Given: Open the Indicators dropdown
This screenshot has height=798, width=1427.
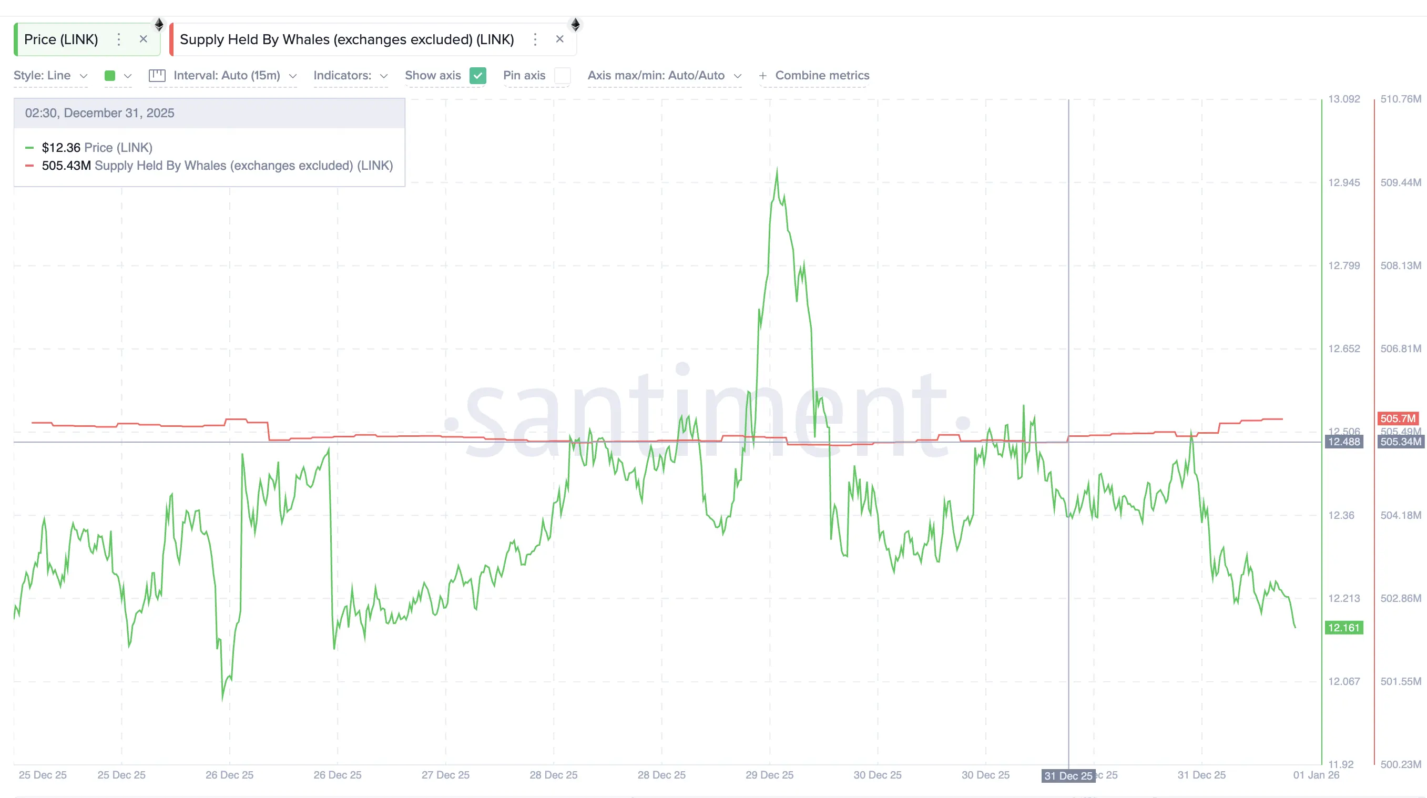Looking at the screenshot, I should [x=350, y=76].
